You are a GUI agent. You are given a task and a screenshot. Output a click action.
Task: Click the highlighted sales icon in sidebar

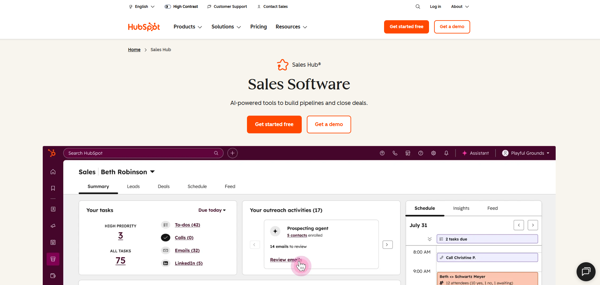tap(53, 259)
